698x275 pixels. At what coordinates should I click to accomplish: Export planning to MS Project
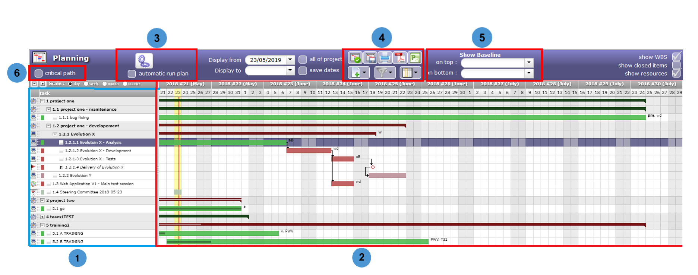coord(415,58)
